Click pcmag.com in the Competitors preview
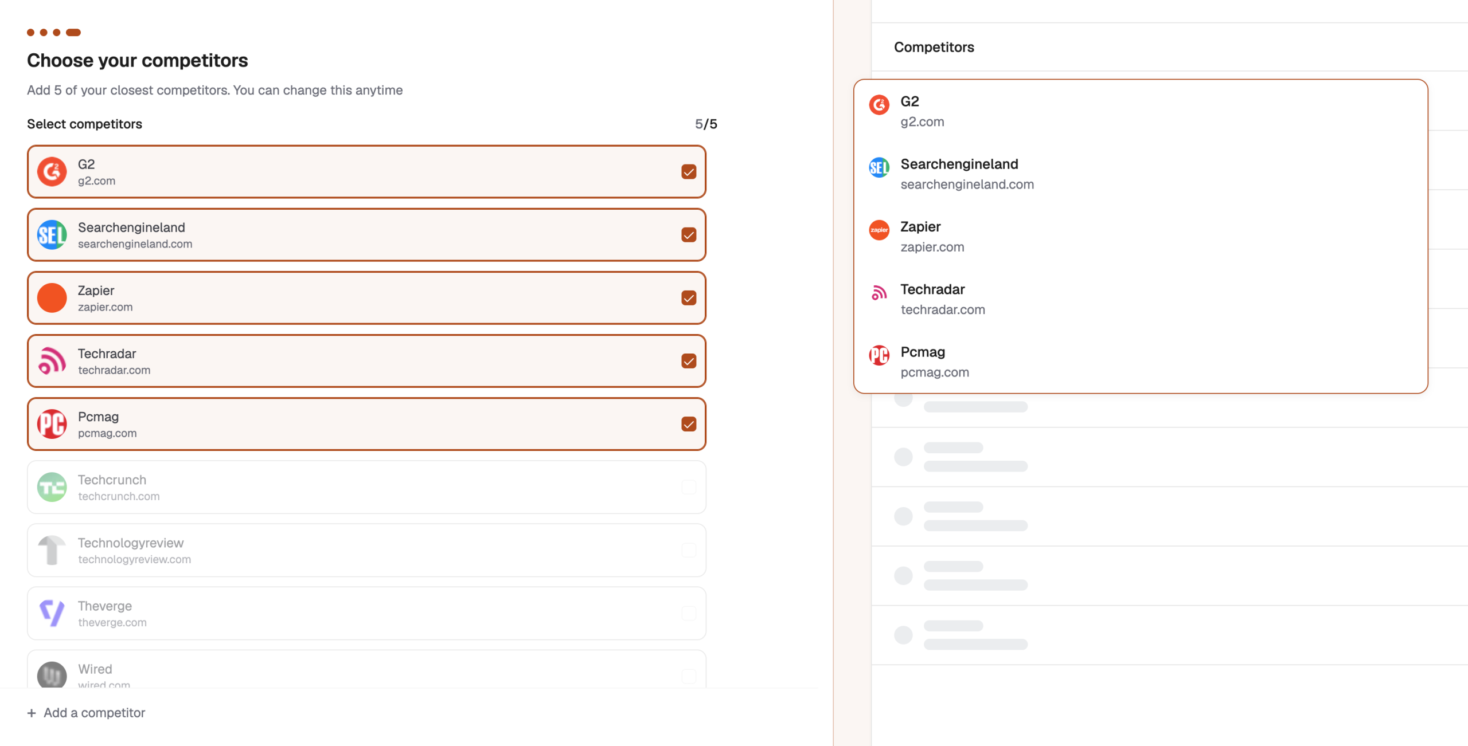 coord(935,372)
